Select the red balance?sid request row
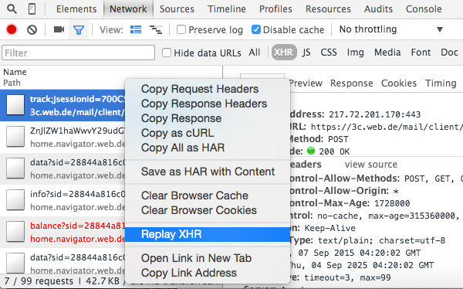The image size is (463, 289). pyautogui.click(x=63, y=233)
